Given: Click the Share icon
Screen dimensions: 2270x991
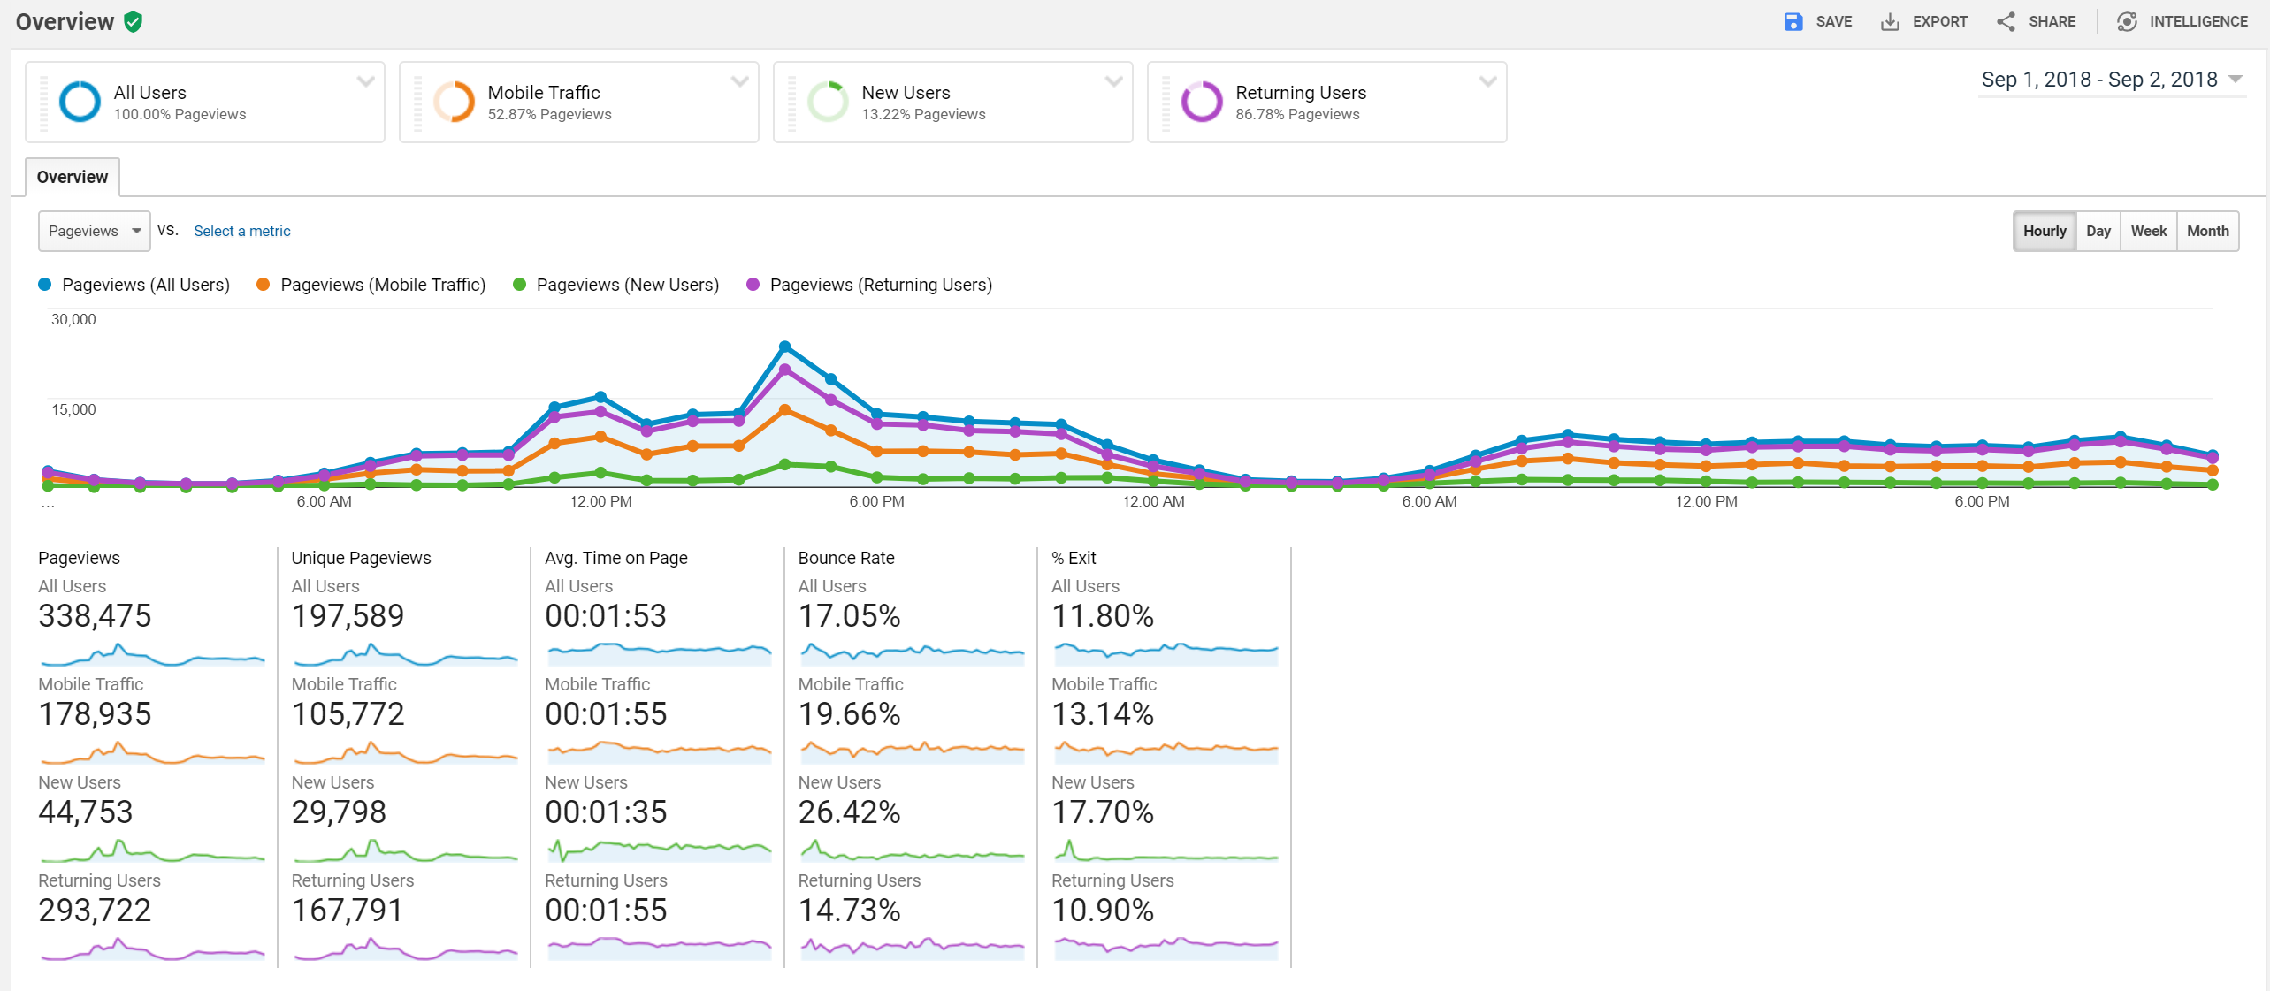Looking at the screenshot, I should pos(2005,21).
